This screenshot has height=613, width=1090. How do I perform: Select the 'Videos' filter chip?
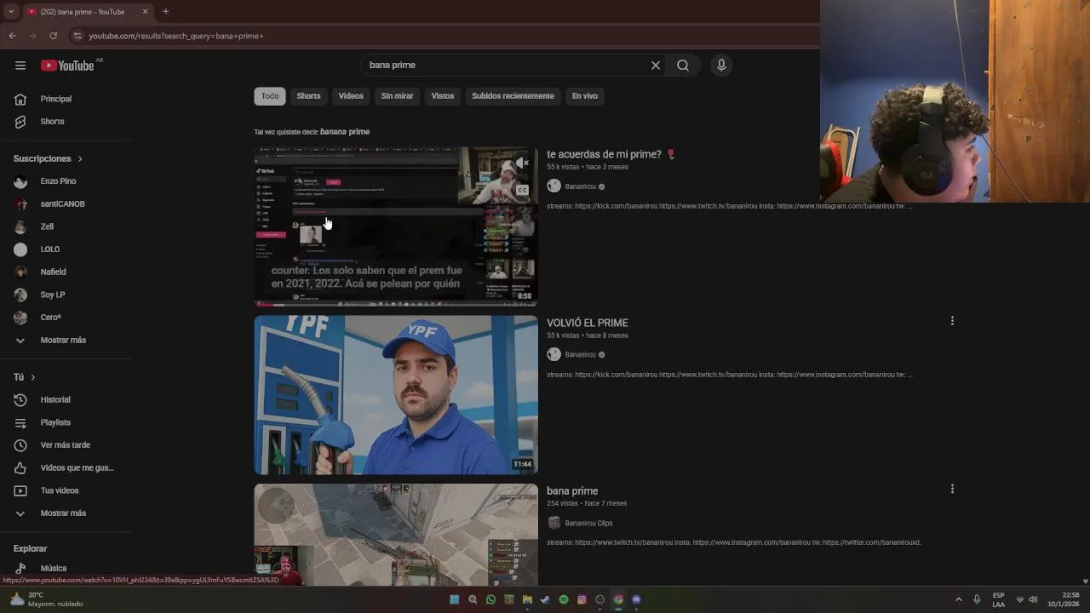pyautogui.click(x=351, y=96)
